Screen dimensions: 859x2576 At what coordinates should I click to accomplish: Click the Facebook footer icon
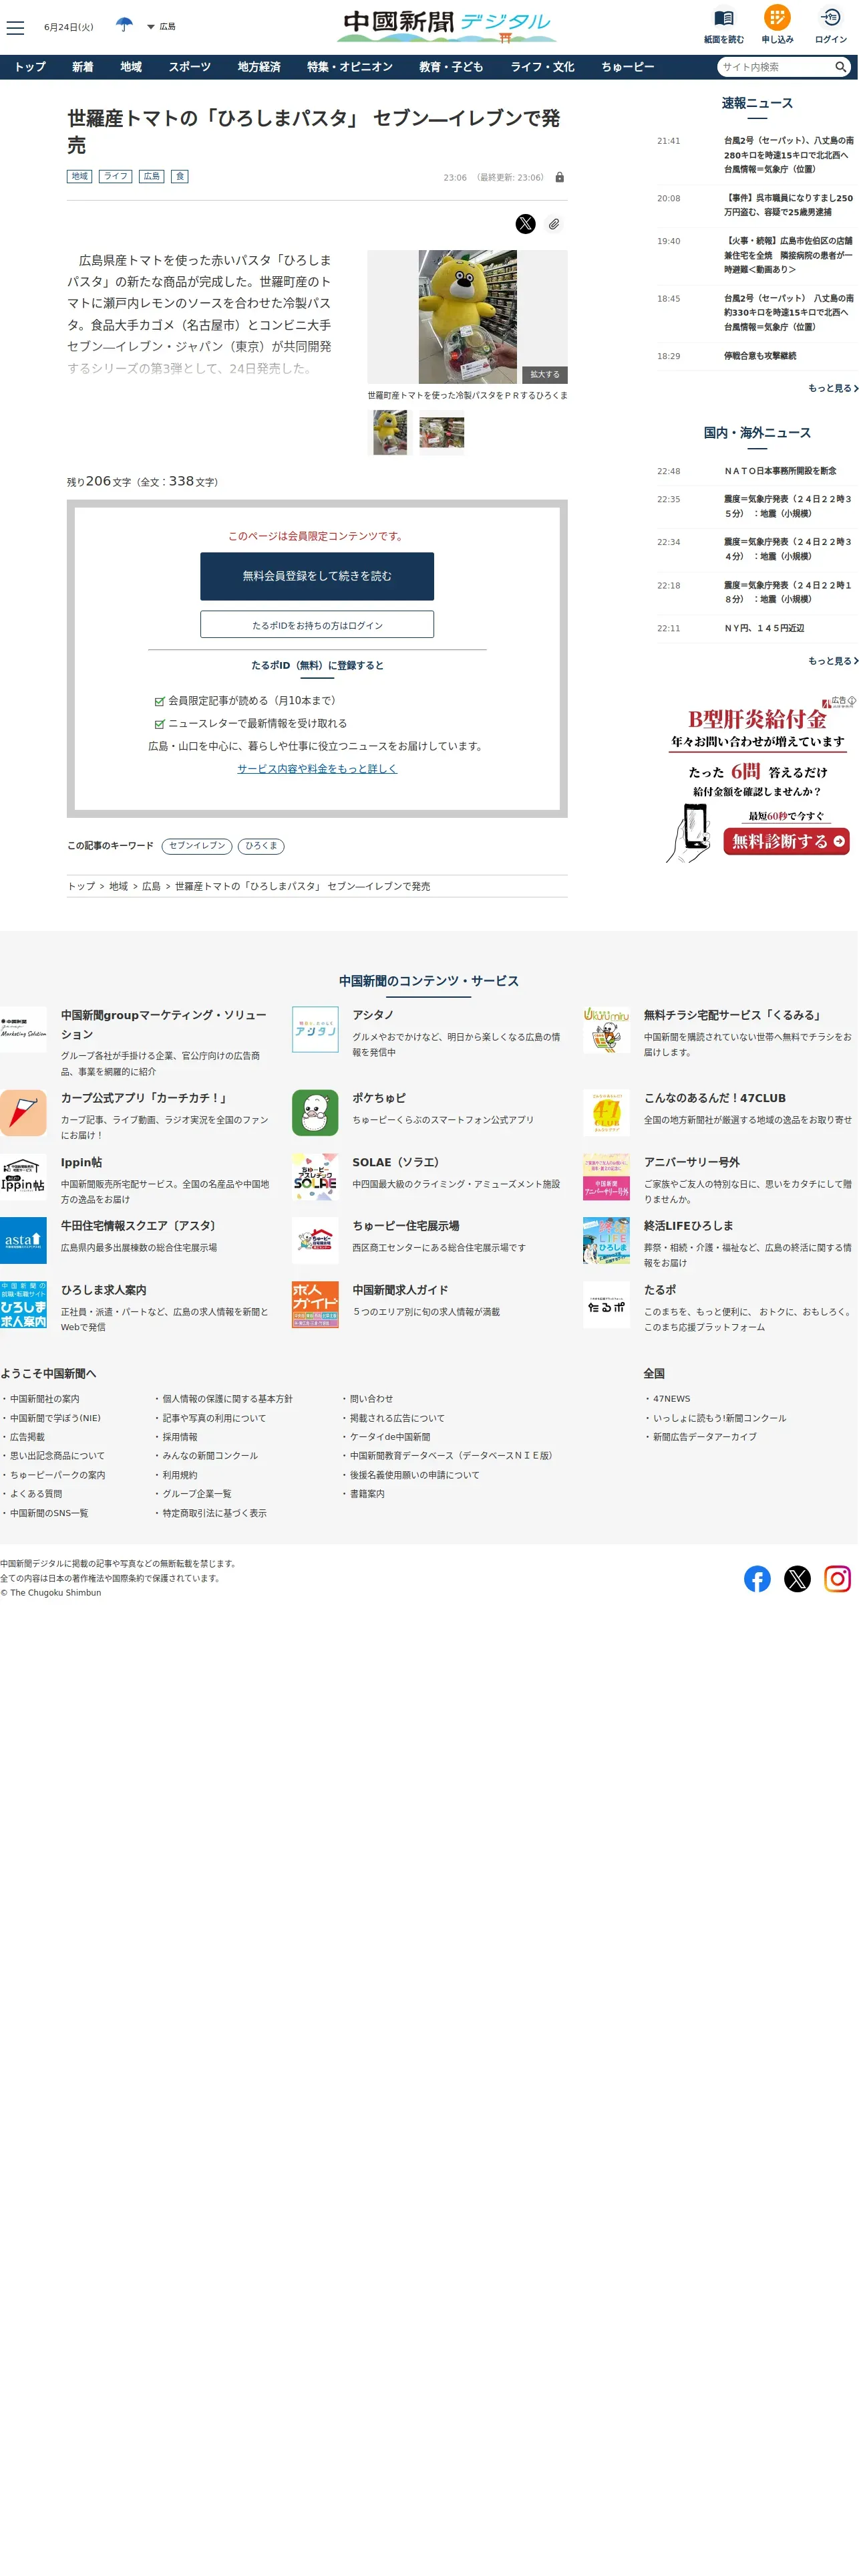[757, 1579]
